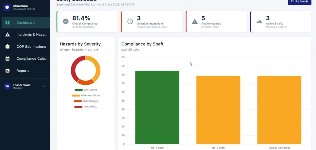Image resolution: width=316 pixels, height=150 pixels.
Task: Click the Compliance Calendar icon
Action: click(x=7, y=59)
